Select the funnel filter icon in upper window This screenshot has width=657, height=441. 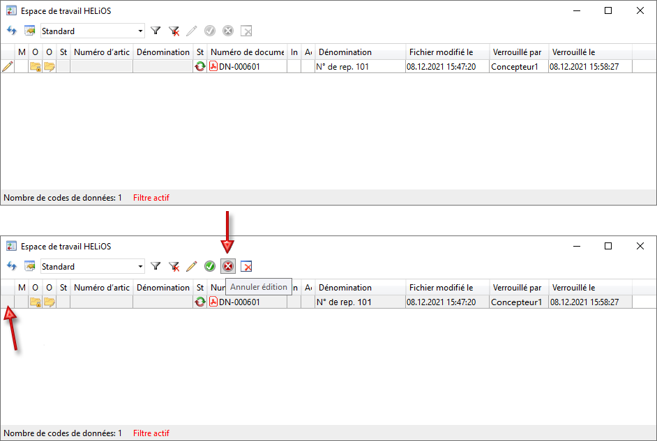(156, 31)
